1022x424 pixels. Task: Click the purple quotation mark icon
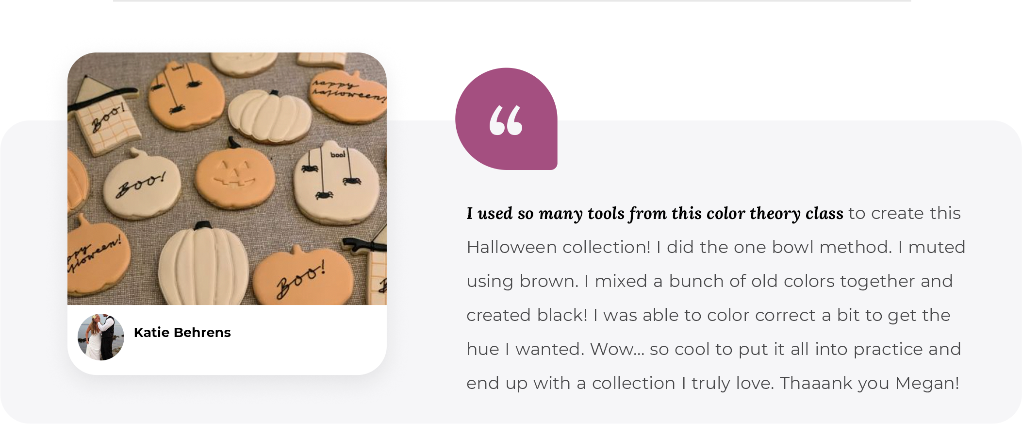[x=506, y=119]
